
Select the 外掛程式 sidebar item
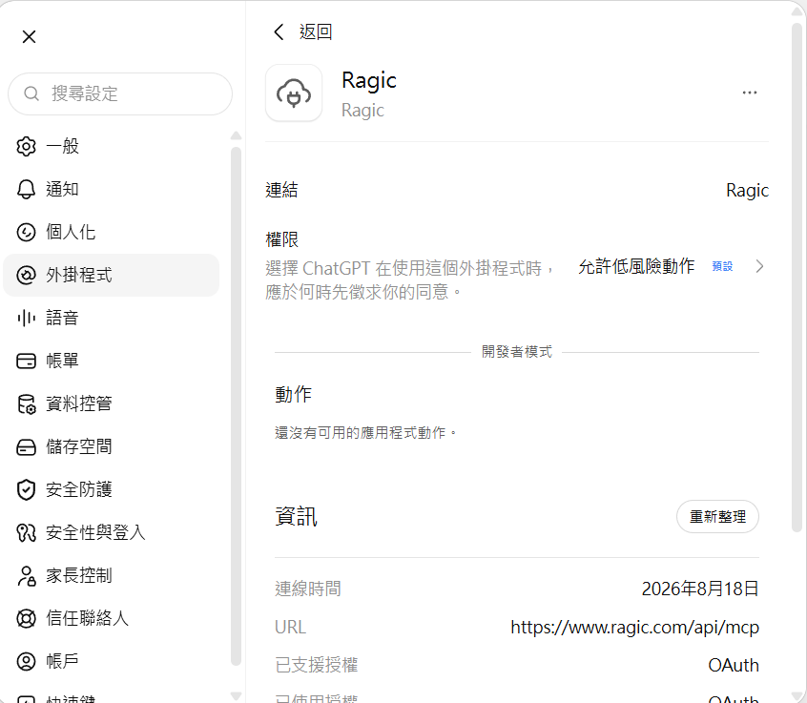[112, 275]
